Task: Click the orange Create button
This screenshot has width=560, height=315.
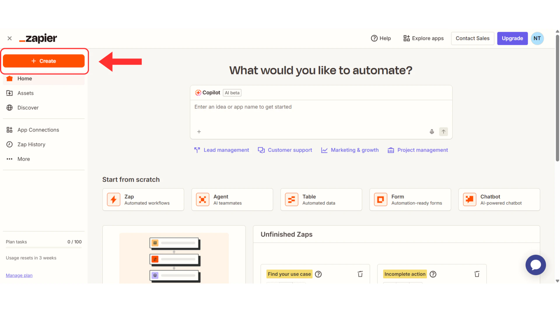Action: [44, 61]
